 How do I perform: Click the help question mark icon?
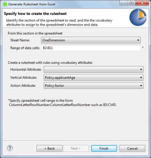10,148
